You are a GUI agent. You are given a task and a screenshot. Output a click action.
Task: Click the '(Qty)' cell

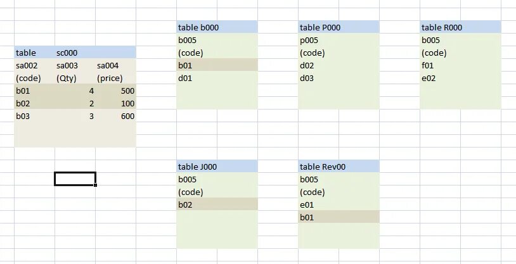pyautogui.click(x=75, y=78)
